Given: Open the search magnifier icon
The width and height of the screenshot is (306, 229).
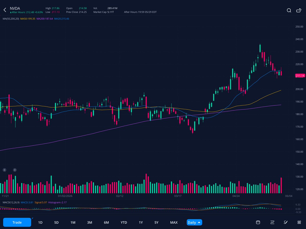Looking at the screenshot, I should (289, 10).
